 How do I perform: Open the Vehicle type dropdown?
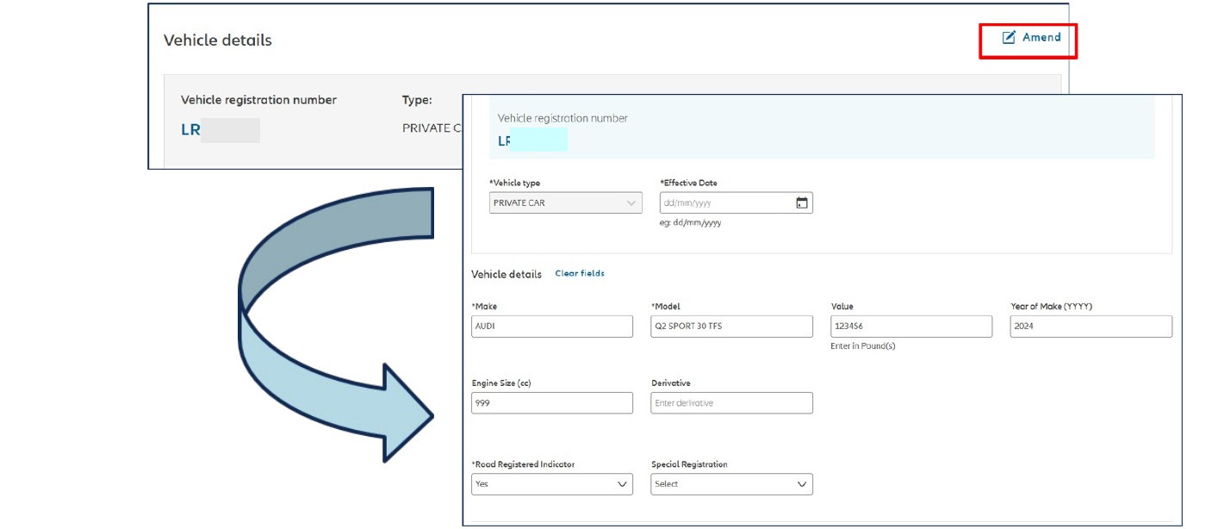click(565, 203)
